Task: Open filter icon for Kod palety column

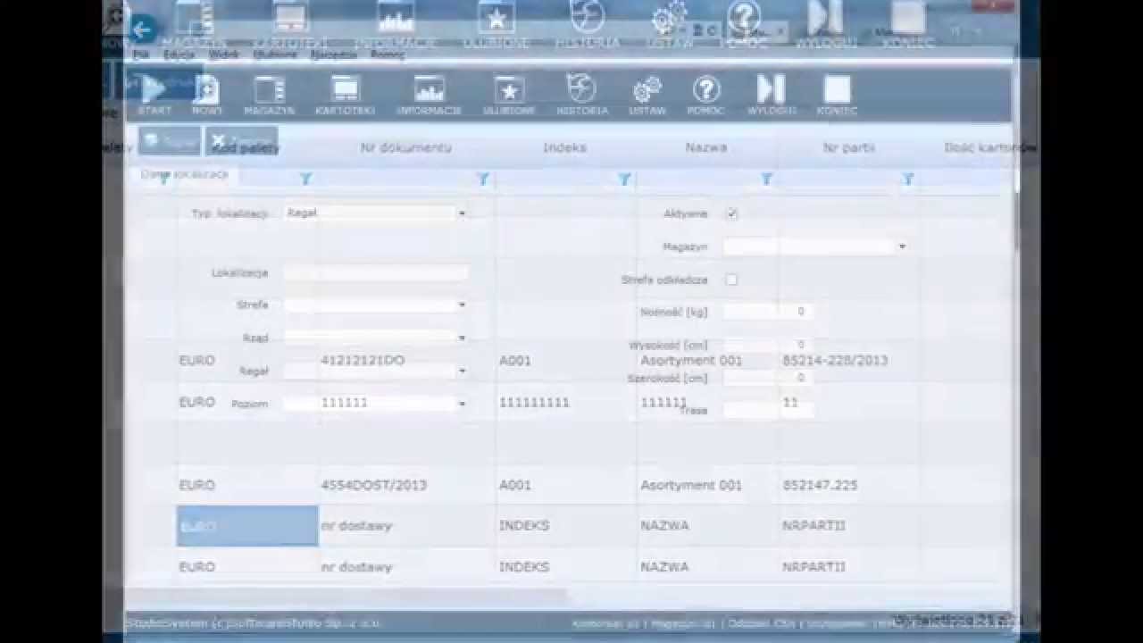Action: [305, 180]
